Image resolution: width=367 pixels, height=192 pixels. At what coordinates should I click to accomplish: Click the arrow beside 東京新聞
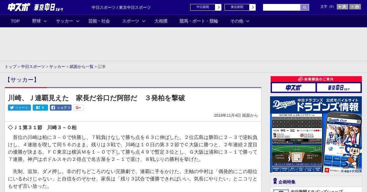pos(252,7)
